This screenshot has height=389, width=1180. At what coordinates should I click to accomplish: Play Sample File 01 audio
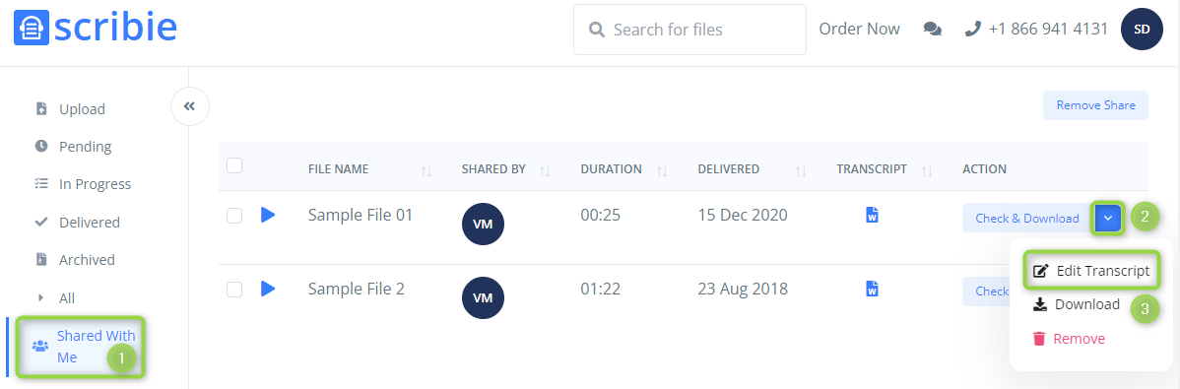(x=268, y=216)
